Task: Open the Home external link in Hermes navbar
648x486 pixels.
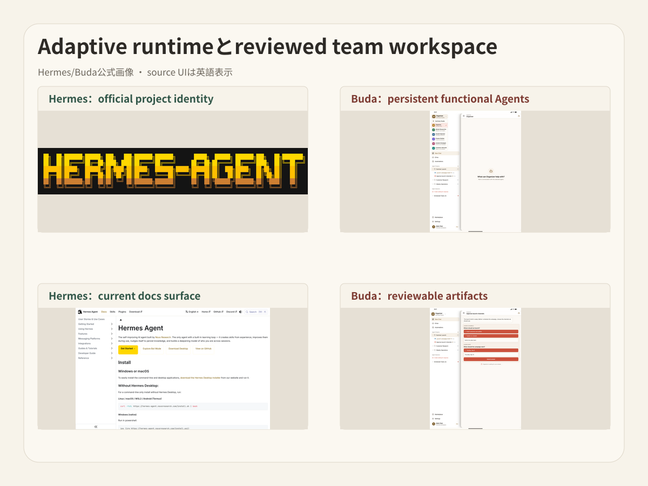Action: click(206, 312)
